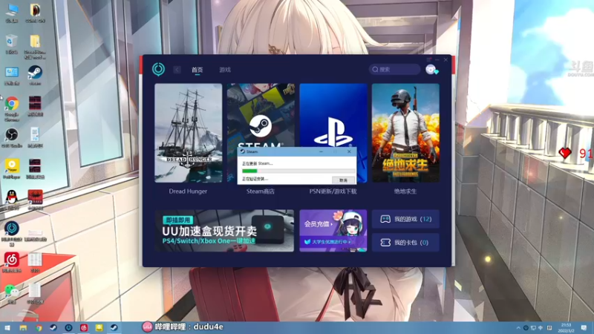Cancel the Steam update with 取消
This screenshot has height=334, width=594.
pos(343,180)
